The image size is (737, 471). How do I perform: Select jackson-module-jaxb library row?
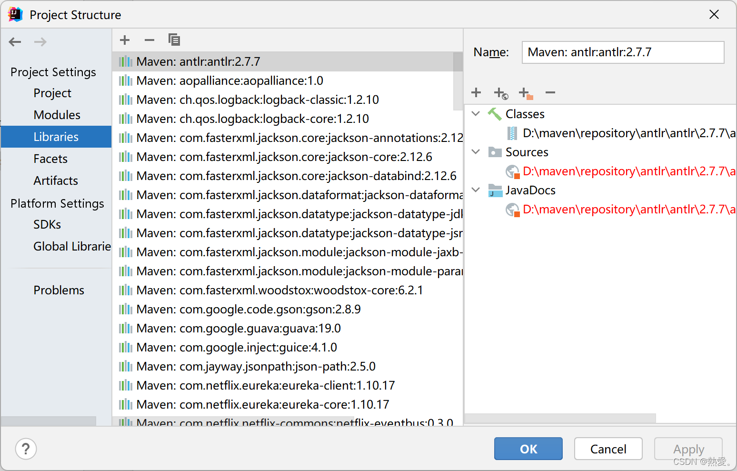(x=288, y=252)
